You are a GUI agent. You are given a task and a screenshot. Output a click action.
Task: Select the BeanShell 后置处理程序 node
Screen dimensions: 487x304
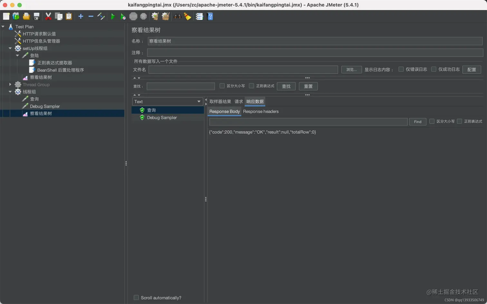click(60, 70)
